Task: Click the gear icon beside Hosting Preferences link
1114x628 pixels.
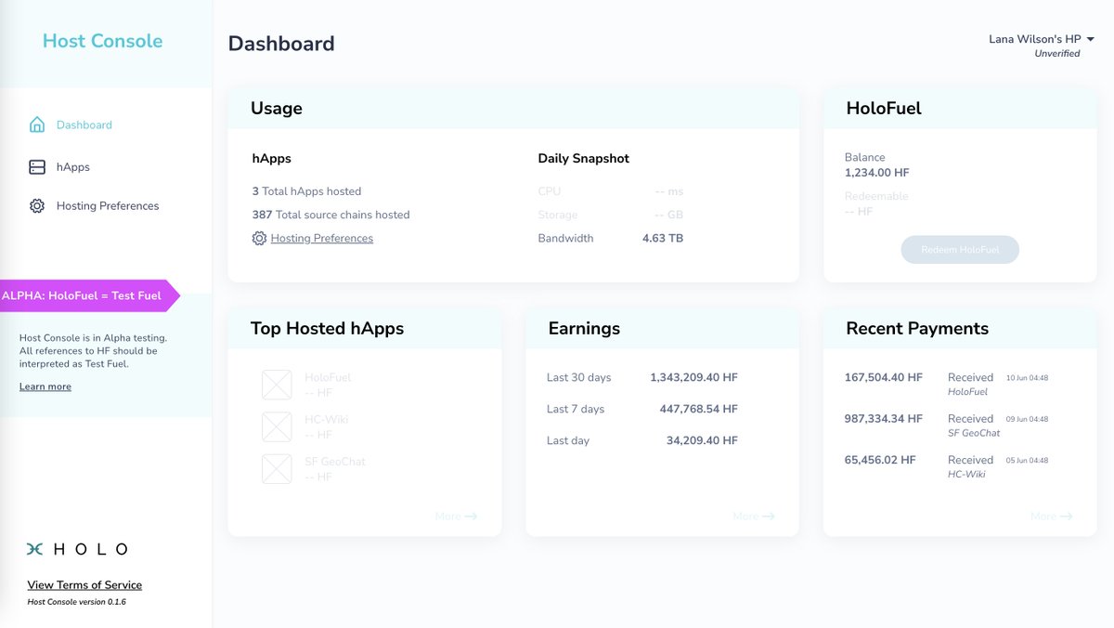Action: 259,239
